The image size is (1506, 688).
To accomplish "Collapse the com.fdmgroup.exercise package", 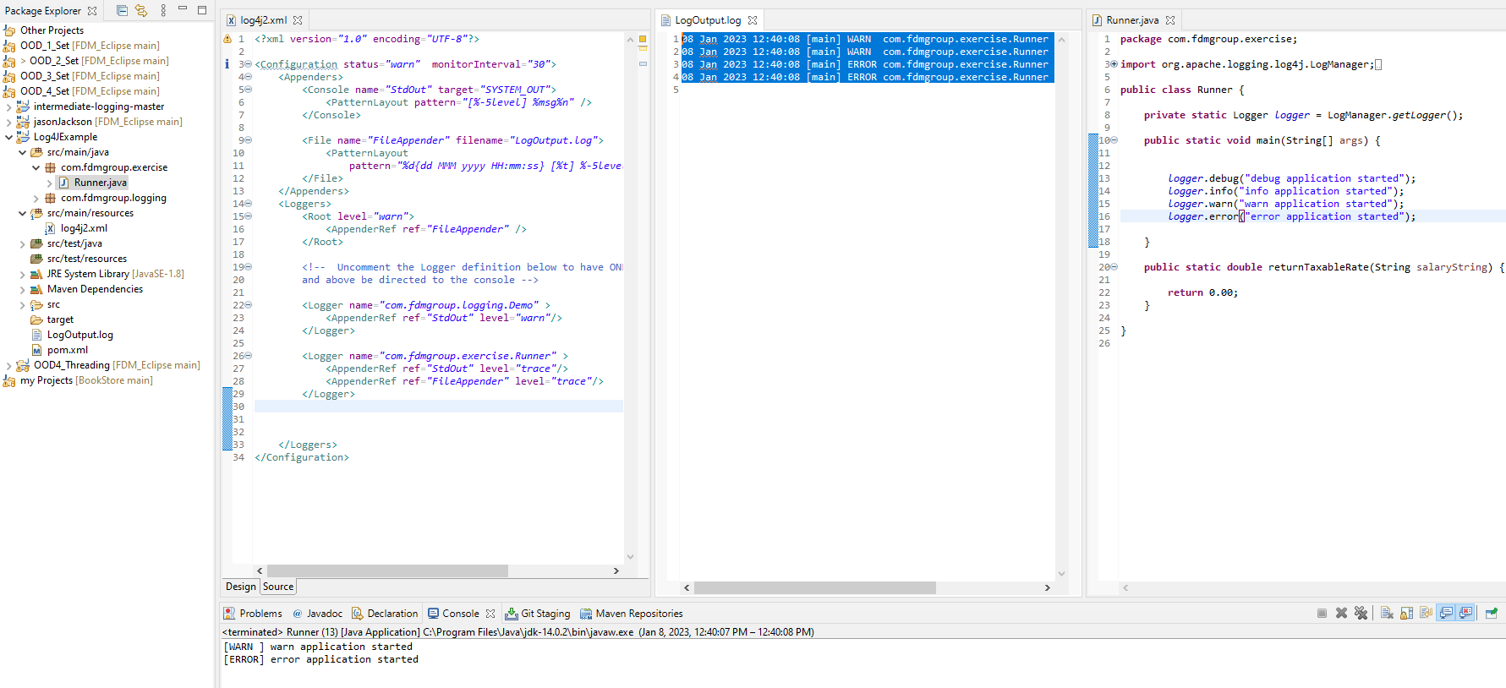I will click(36, 167).
